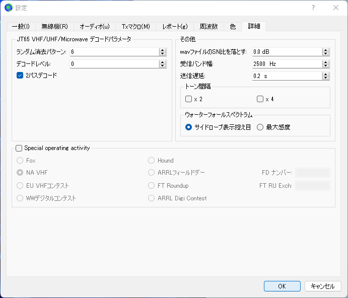Close the 設定 dialog
The height and width of the screenshot is (298, 348).
pos(336,8)
